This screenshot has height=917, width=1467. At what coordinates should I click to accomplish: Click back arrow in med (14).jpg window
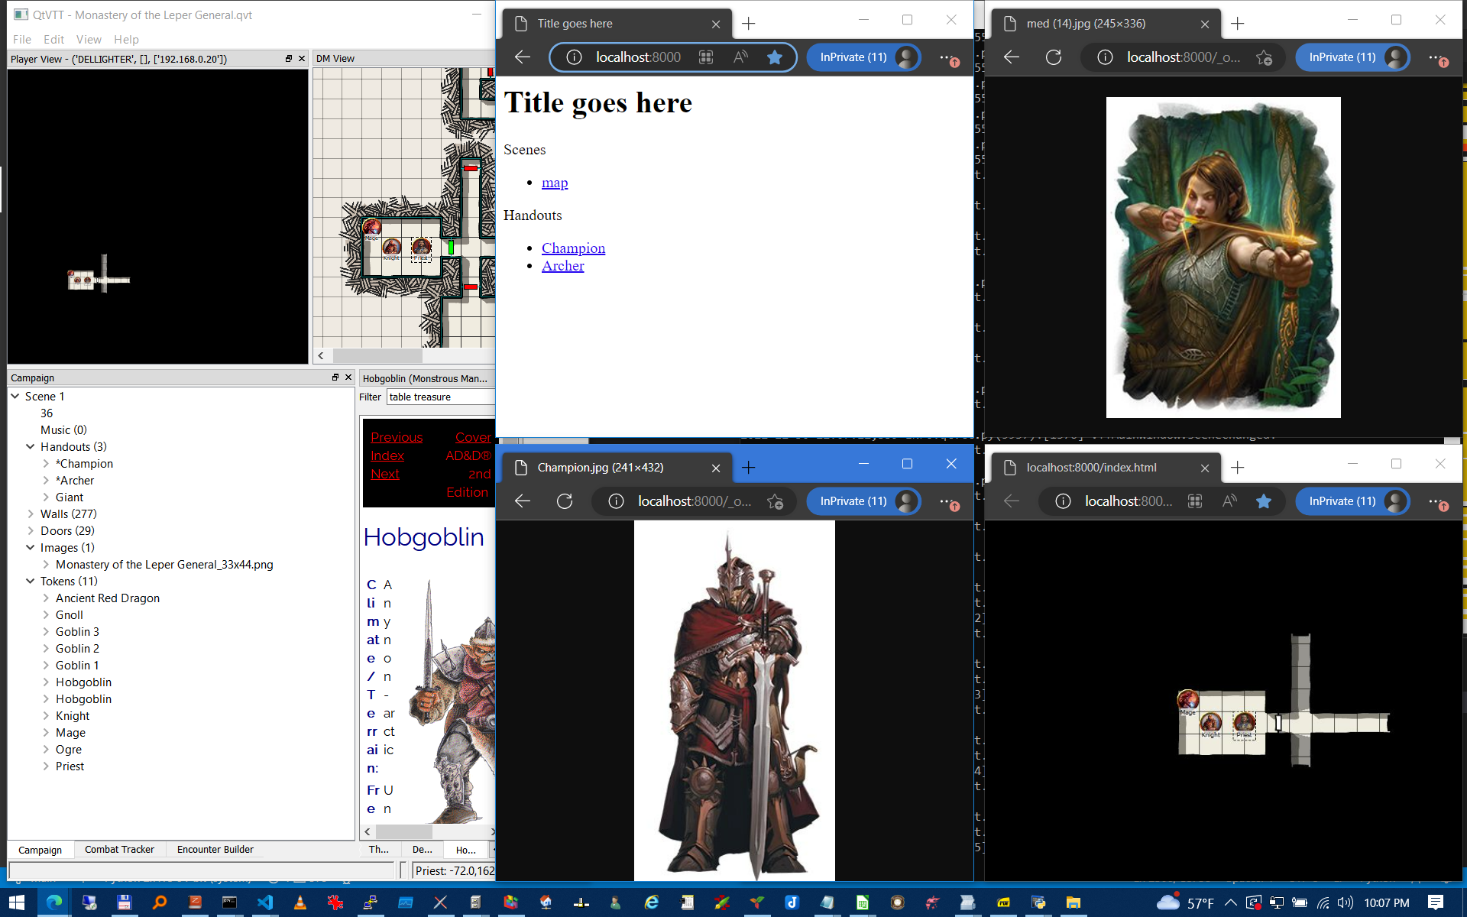pyautogui.click(x=1012, y=57)
